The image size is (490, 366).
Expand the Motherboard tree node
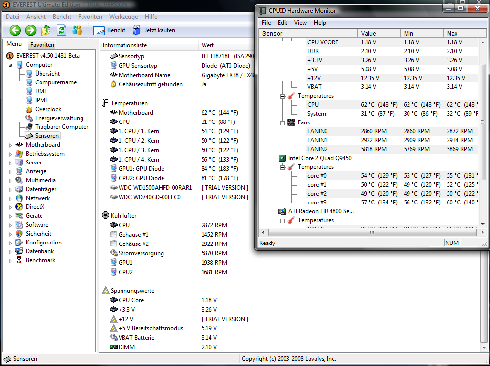pyautogui.click(x=10, y=145)
